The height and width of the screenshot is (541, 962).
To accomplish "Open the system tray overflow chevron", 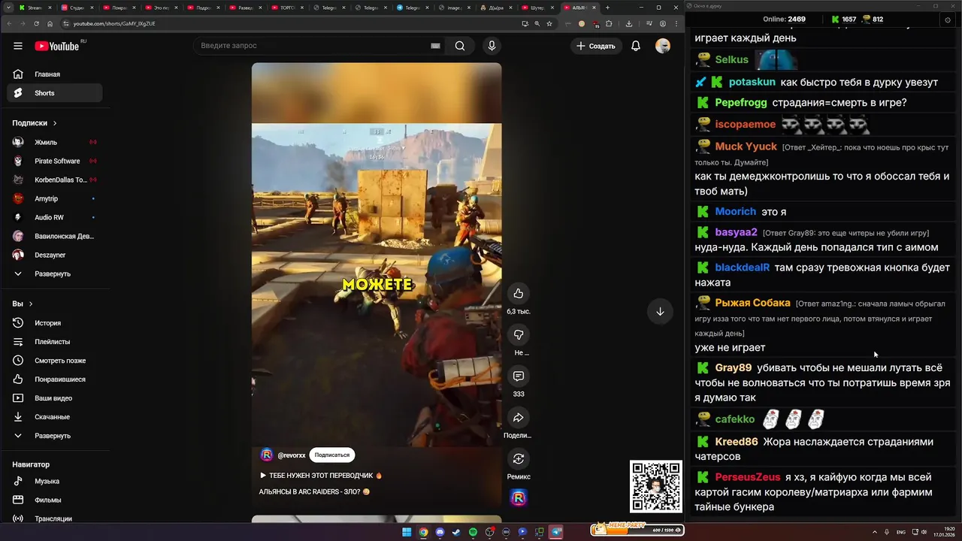I will (x=876, y=532).
